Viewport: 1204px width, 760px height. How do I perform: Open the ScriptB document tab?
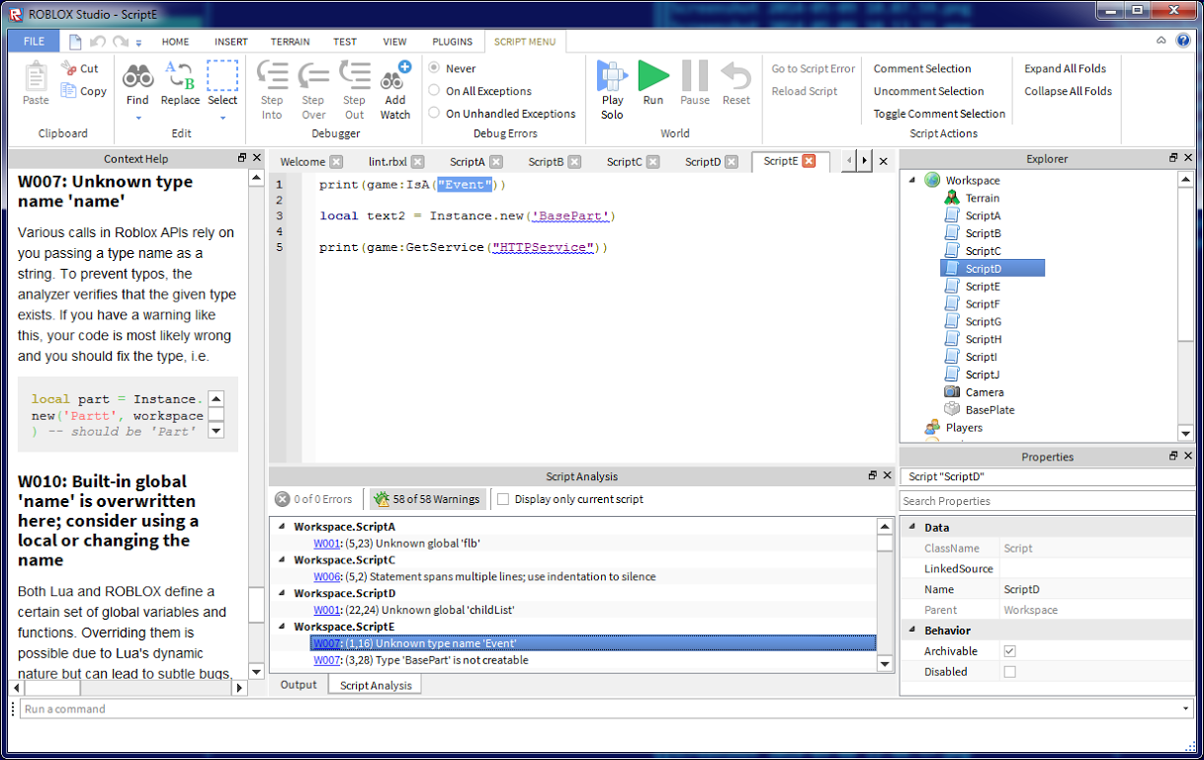click(546, 162)
